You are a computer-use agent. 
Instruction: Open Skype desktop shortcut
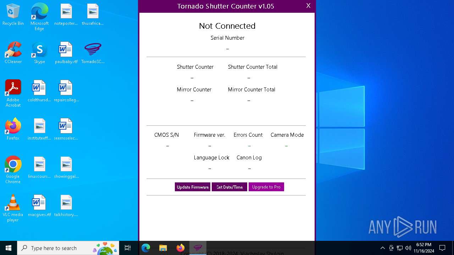point(39,53)
